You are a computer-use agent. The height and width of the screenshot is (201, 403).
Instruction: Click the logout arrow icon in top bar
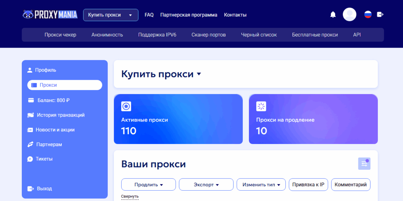tap(380, 14)
